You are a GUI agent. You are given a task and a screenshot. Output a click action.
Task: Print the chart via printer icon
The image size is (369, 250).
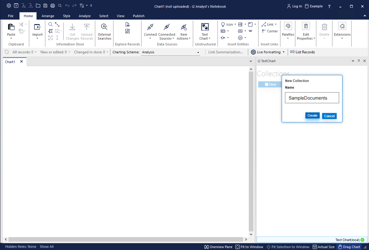[53, 5]
